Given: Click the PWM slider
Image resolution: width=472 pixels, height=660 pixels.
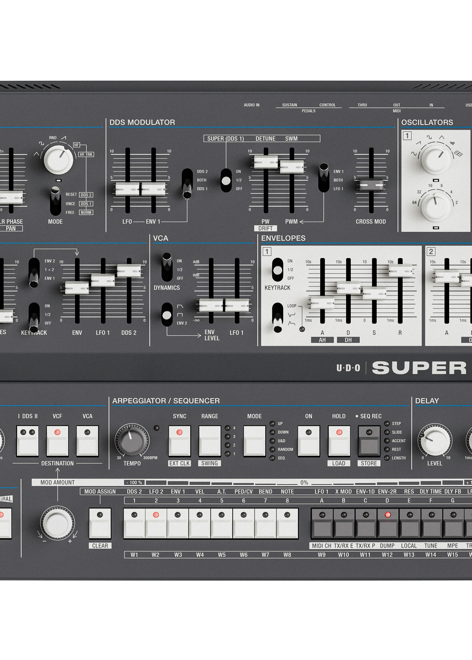Looking at the screenshot, I should click(x=292, y=167).
